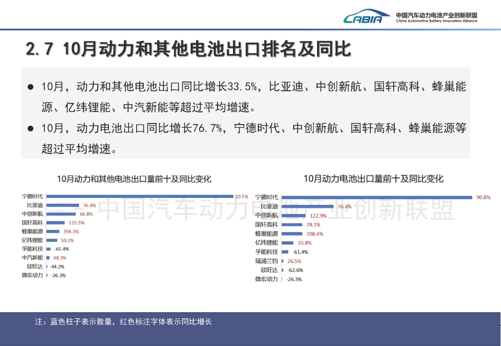This screenshot has width=501, height=346.
Task: Click the 90.8% value label
Action: pyautogui.click(x=483, y=197)
